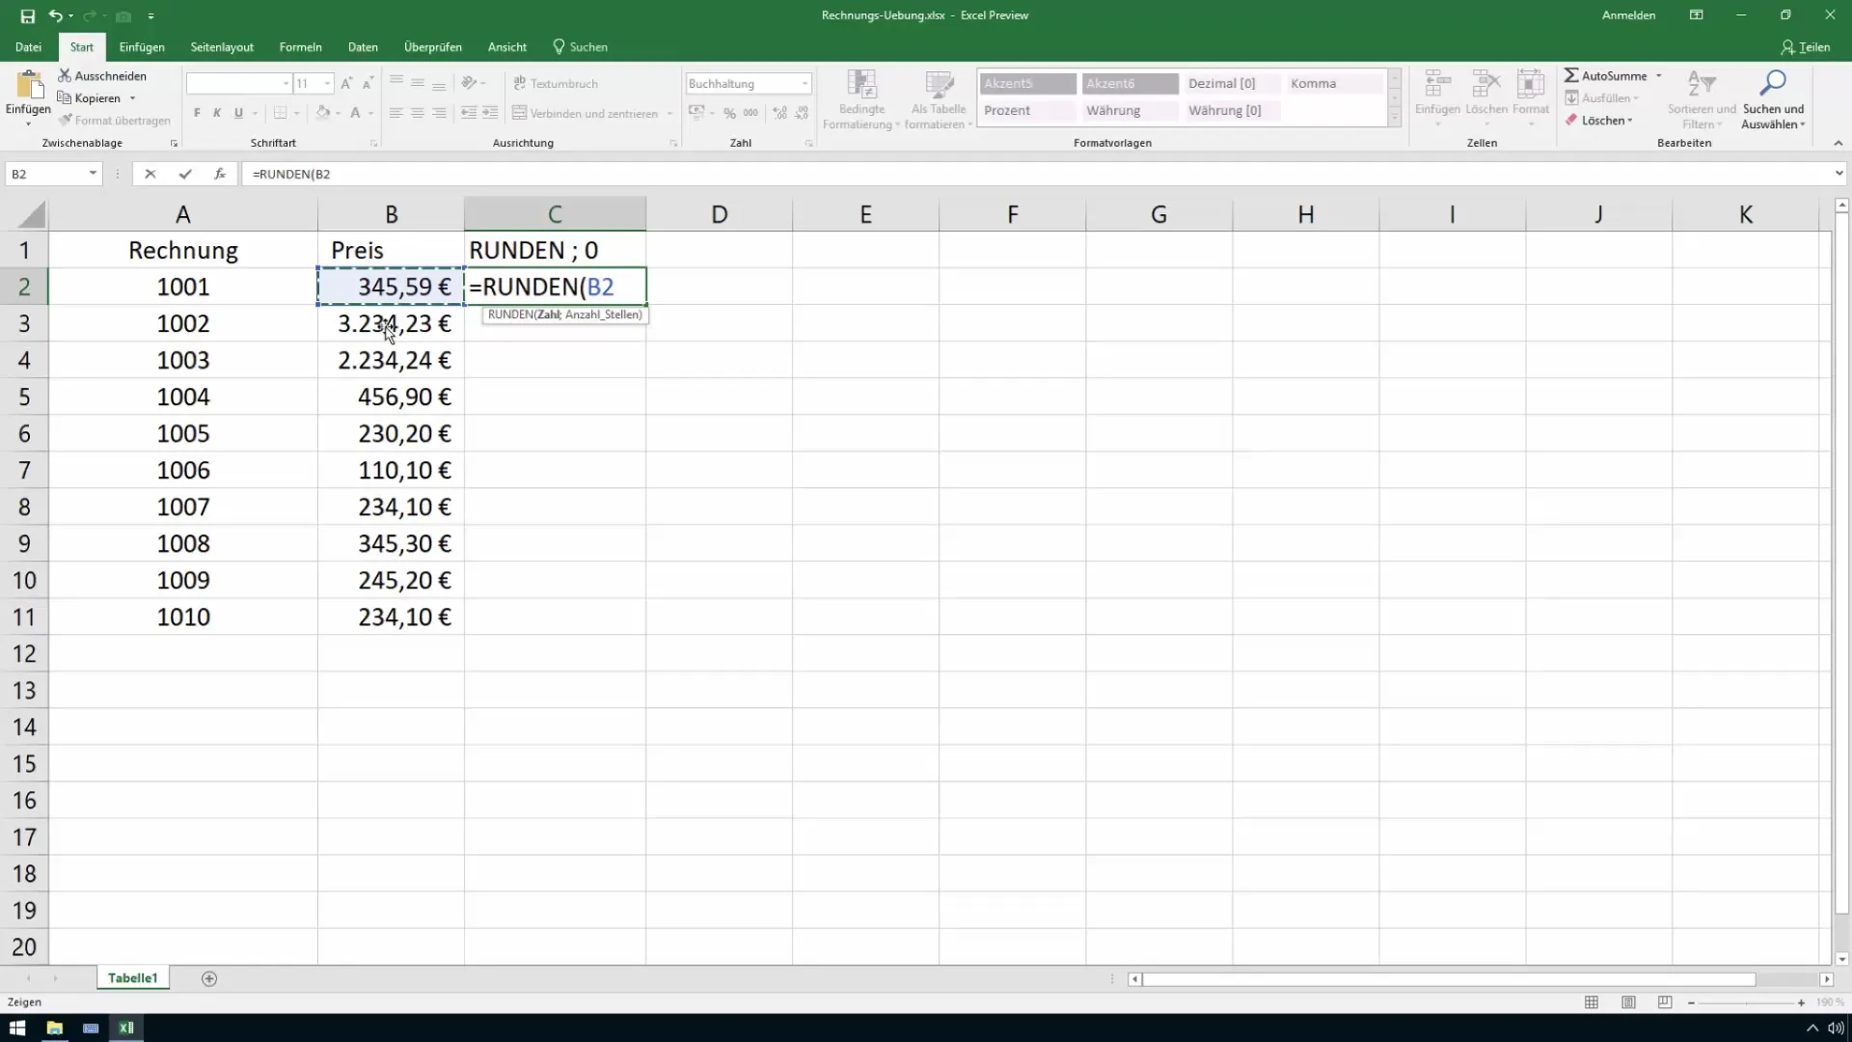
Task: Click the Start ribbon tab
Action: pos(80,47)
